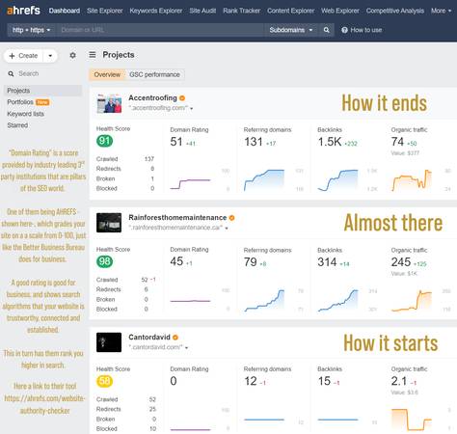Expand rainforesthomemaintenance.ca URL dropdown

tap(227, 229)
